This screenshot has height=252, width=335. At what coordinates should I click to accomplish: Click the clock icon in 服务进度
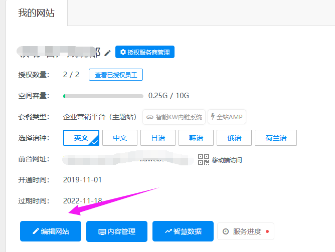click(x=226, y=231)
